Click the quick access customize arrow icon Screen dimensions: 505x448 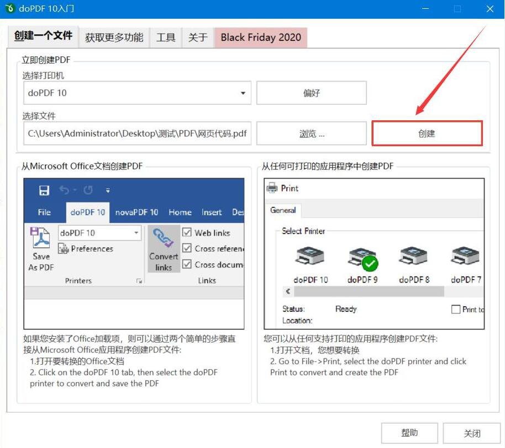pyautogui.click(x=108, y=191)
